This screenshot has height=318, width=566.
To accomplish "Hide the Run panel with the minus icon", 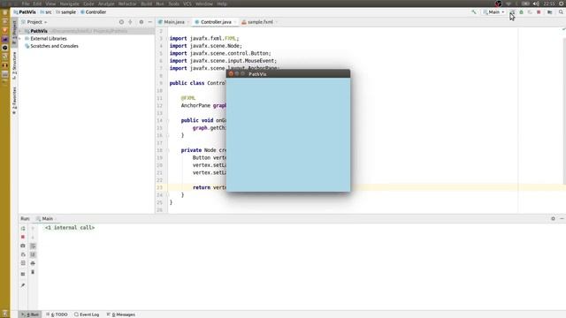I will point(562,218).
